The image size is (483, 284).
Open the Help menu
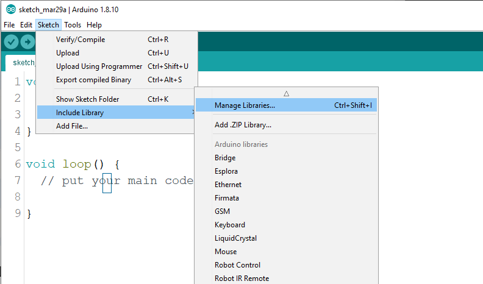point(94,25)
